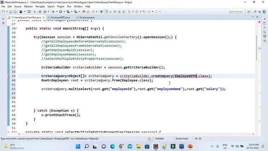Click the Writable status bar field

click(x=160, y=139)
